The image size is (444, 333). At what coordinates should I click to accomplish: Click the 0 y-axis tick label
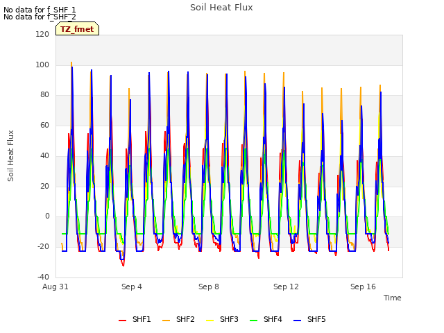47,216
